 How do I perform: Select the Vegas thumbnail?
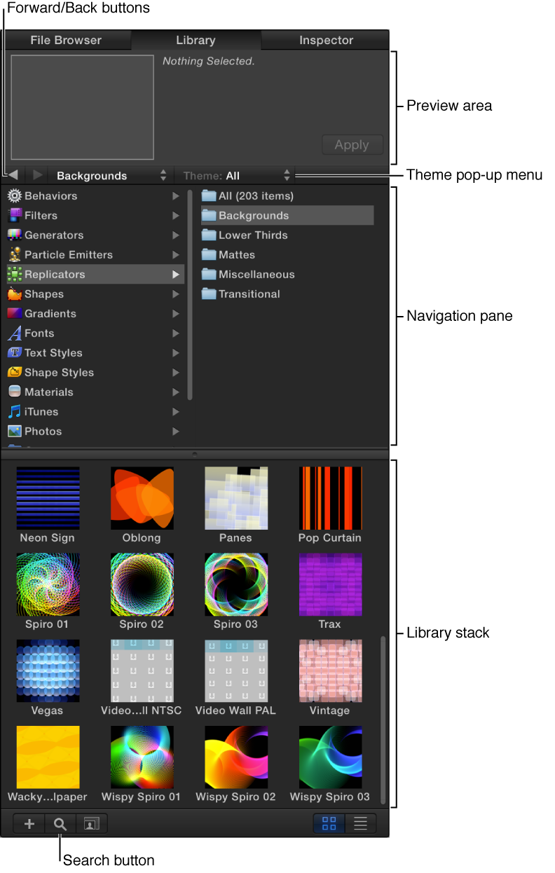tap(48, 671)
